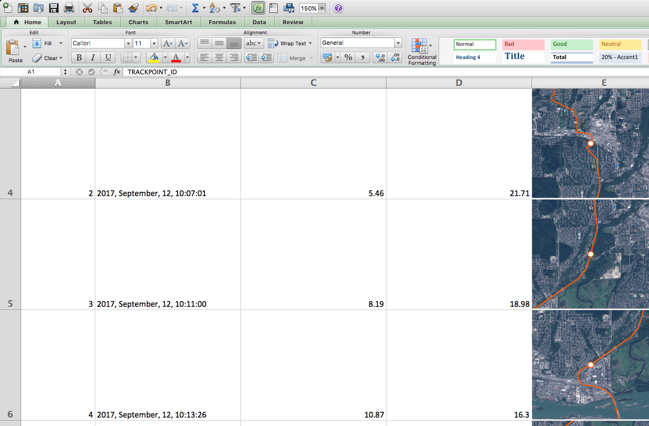Apply percent style to the cell
The image size is (649, 426).
pos(348,58)
